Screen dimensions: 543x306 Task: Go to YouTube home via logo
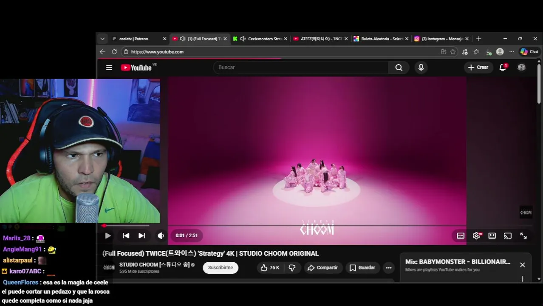(136, 68)
